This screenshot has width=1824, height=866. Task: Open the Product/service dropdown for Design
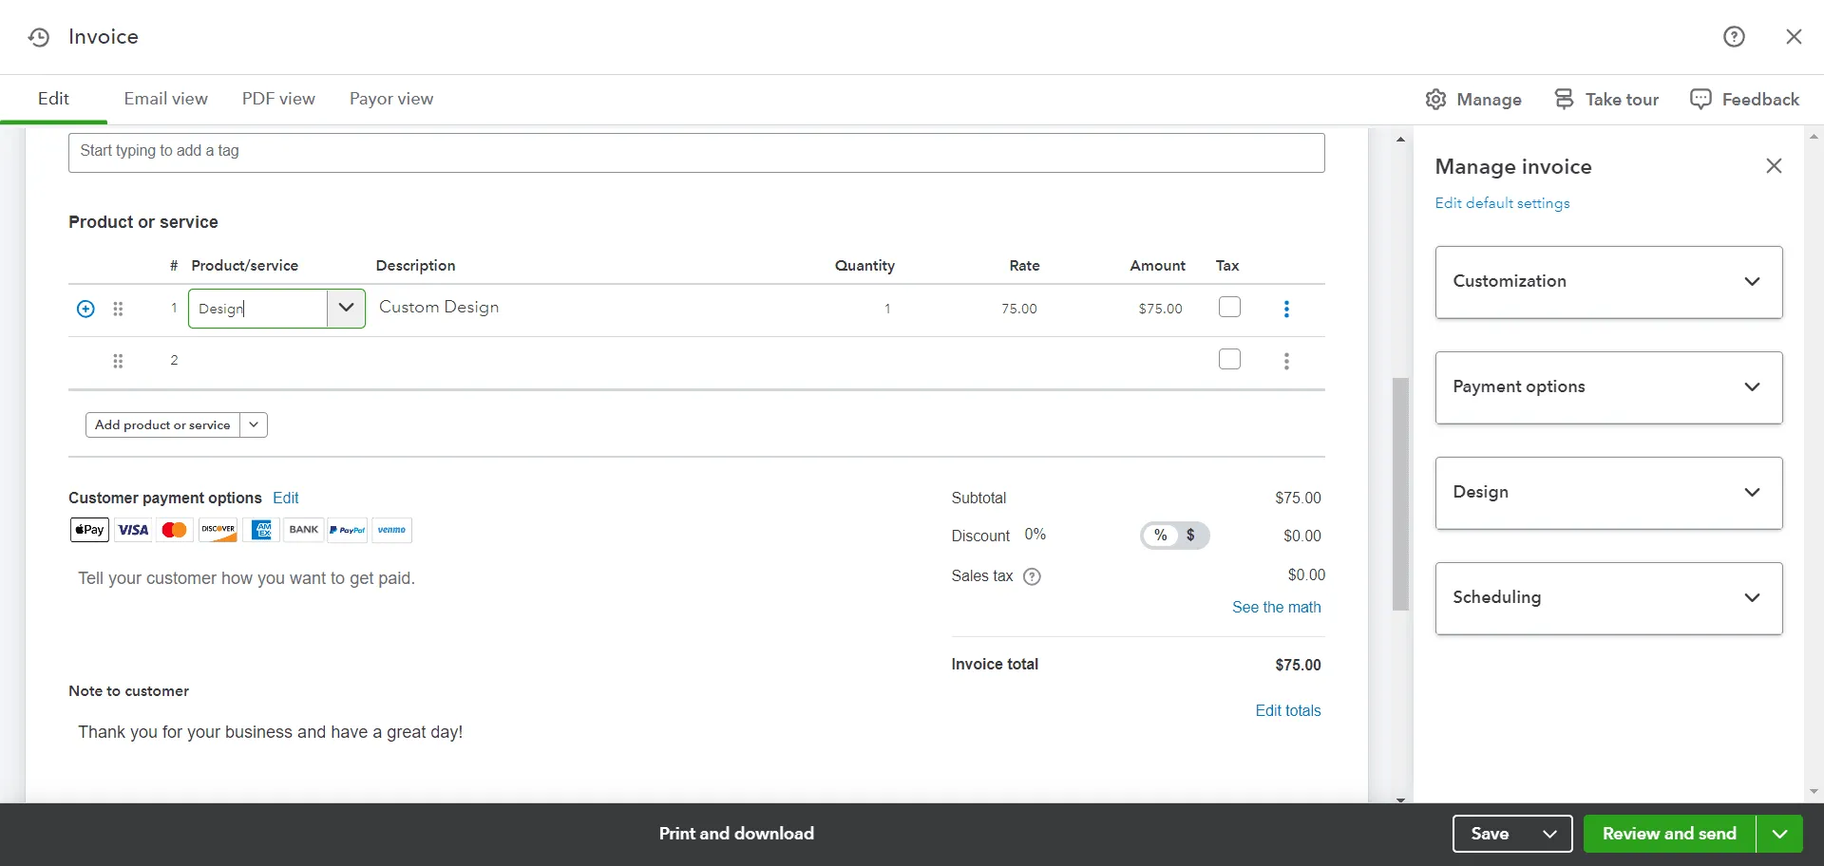tap(346, 308)
